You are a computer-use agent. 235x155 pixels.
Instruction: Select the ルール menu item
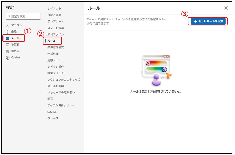(52, 41)
